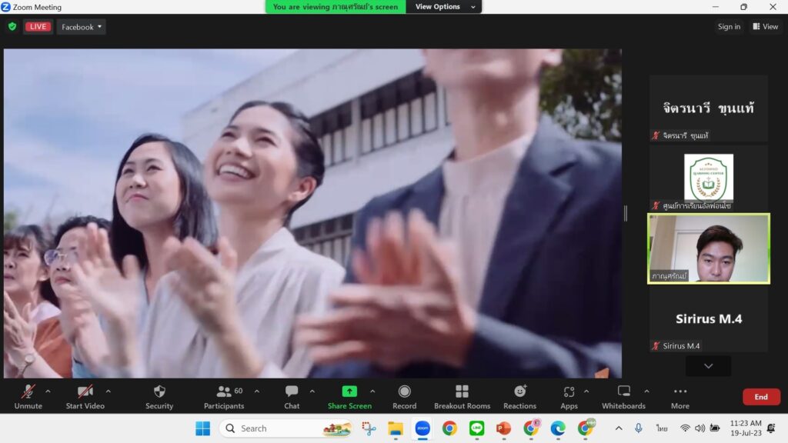Open the More options menu
The width and height of the screenshot is (788, 443).
pos(679,392)
